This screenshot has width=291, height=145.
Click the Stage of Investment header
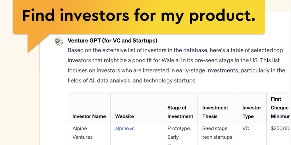180,112
